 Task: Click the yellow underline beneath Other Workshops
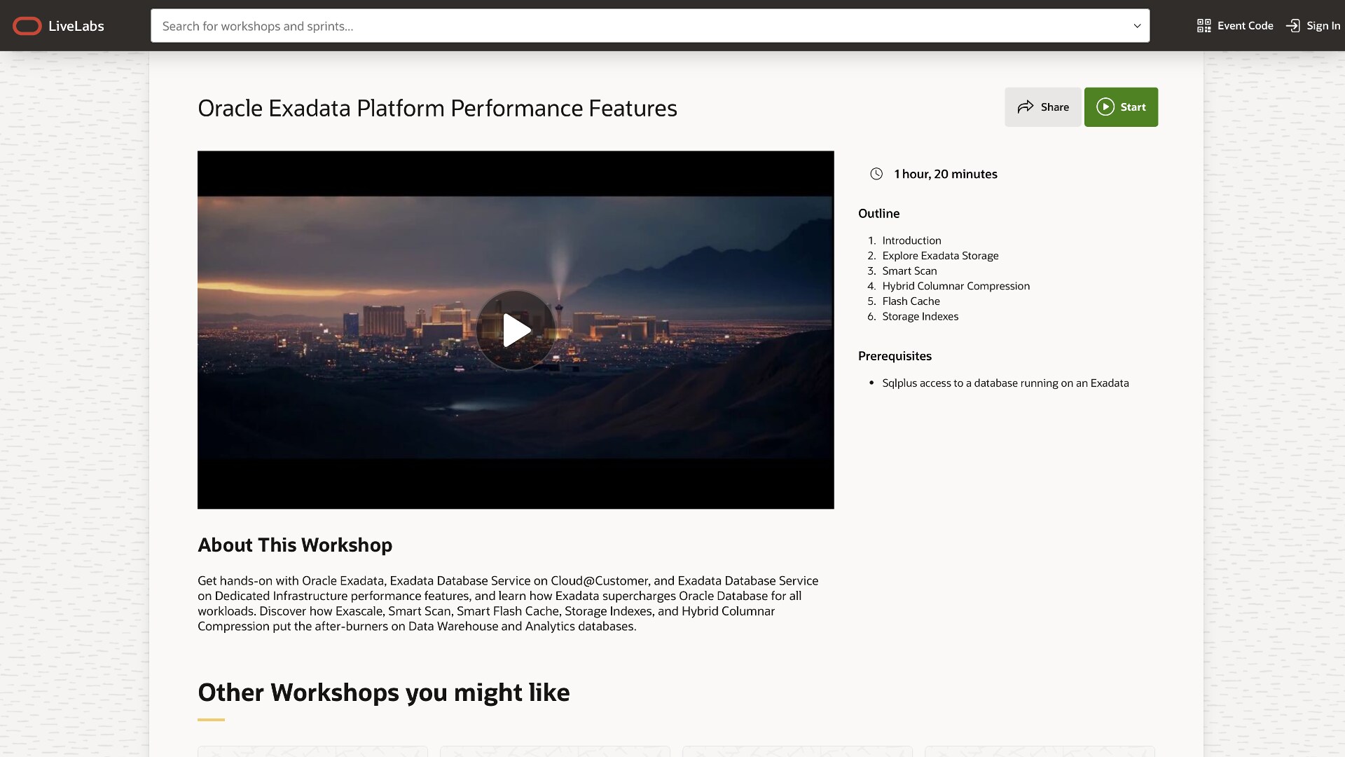[x=211, y=719]
